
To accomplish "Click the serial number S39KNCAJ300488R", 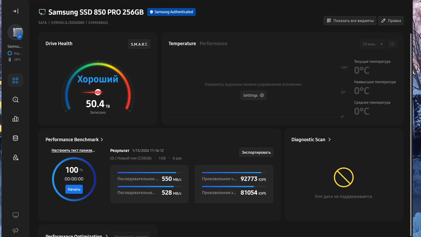I will [x=67, y=23].
